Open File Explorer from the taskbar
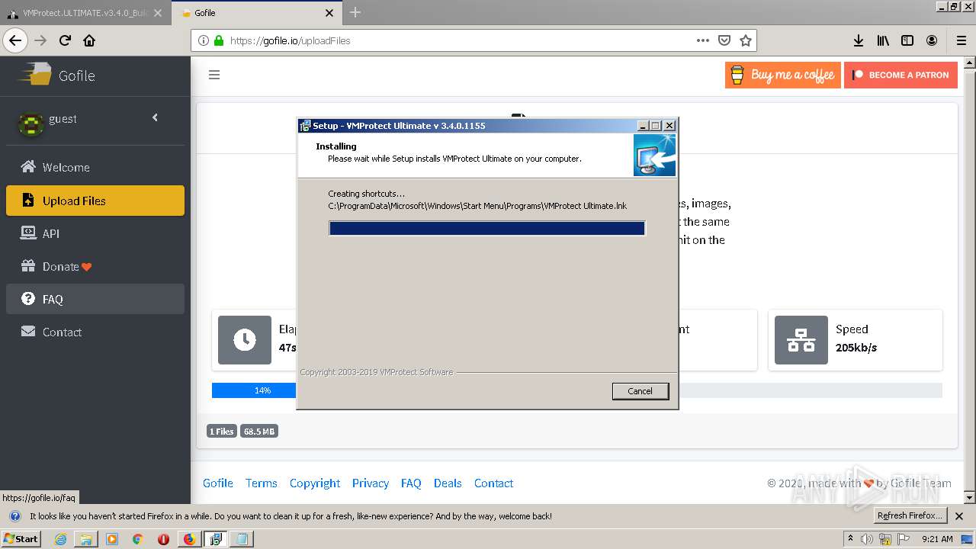This screenshot has width=976, height=549. [x=86, y=539]
